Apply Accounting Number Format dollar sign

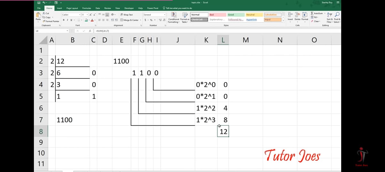(x=145, y=20)
